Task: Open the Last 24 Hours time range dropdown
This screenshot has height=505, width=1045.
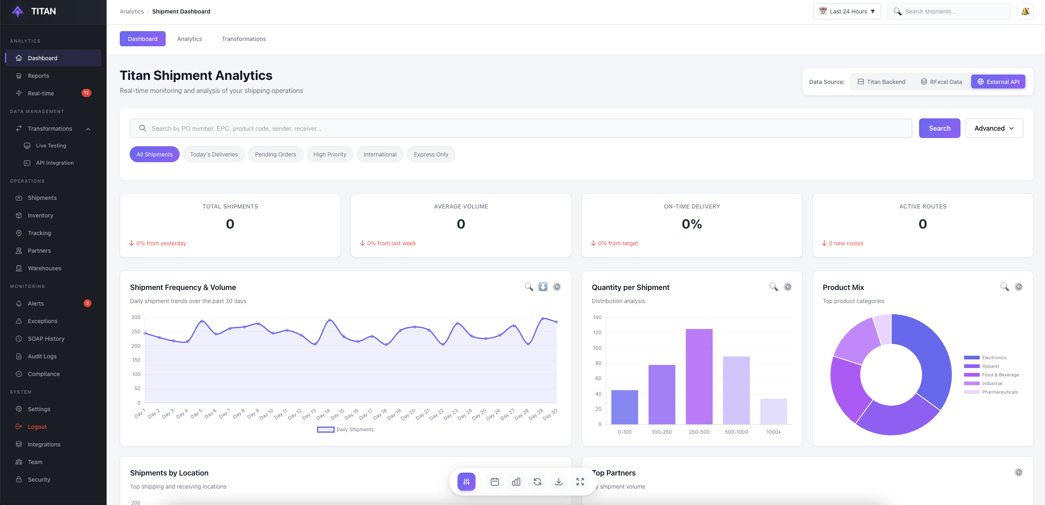Action: 846,11
